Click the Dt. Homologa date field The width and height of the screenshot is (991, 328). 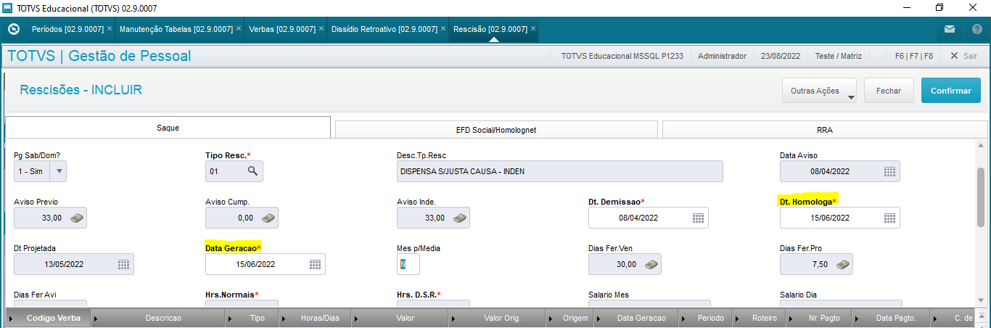tap(839, 218)
